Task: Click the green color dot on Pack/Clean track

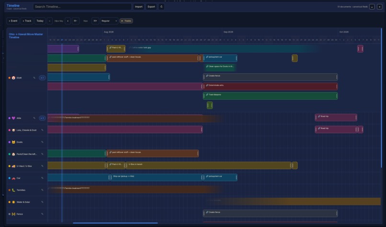Action: (x=10, y=154)
